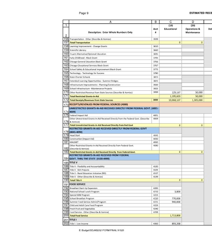Click 'Total Title V' row label

coord(76,180)
